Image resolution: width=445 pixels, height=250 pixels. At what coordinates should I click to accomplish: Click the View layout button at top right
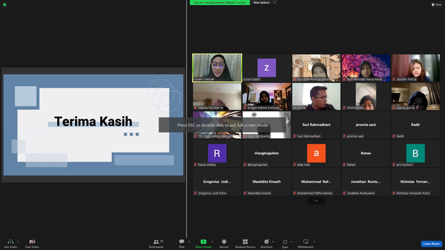437,5
